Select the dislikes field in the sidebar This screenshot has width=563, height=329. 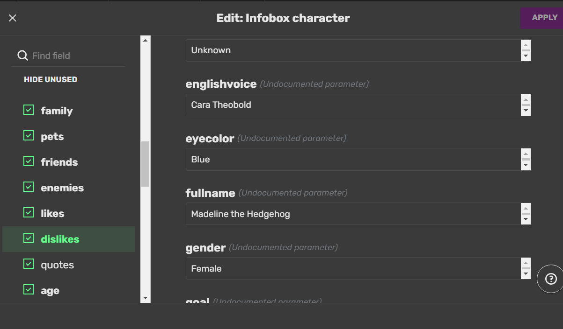(x=60, y=239)
